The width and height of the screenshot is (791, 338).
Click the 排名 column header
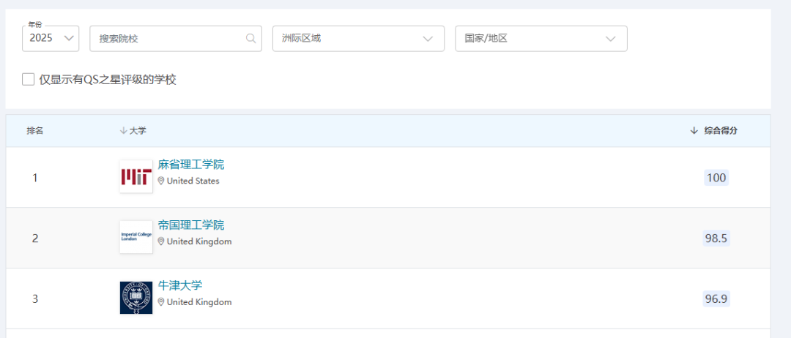pos(35,130)
